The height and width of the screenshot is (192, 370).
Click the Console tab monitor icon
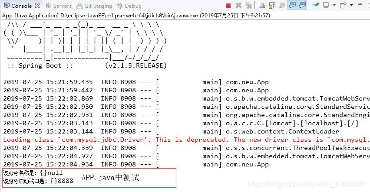pos(7,6)
